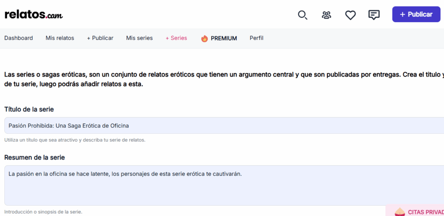The height and width of the screenshot is (216, 444).
Task: Select the + Series nav item
Action: point(176,38)
